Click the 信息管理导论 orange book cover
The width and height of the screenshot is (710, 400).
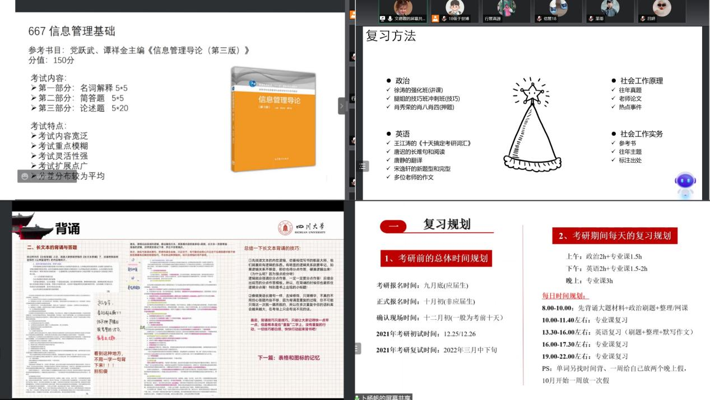(273, 119)
